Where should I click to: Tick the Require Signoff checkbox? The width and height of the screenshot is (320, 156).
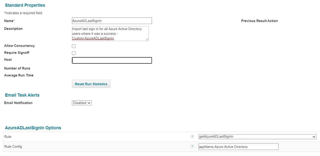(x=74, y=53)
